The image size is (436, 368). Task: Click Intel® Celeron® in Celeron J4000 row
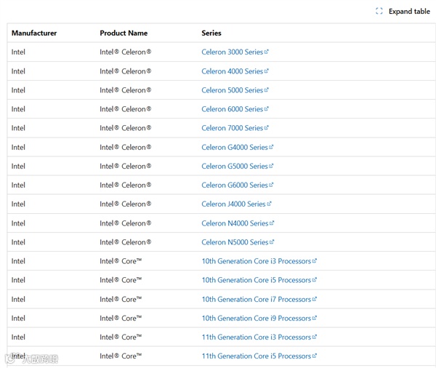(126, 204)
